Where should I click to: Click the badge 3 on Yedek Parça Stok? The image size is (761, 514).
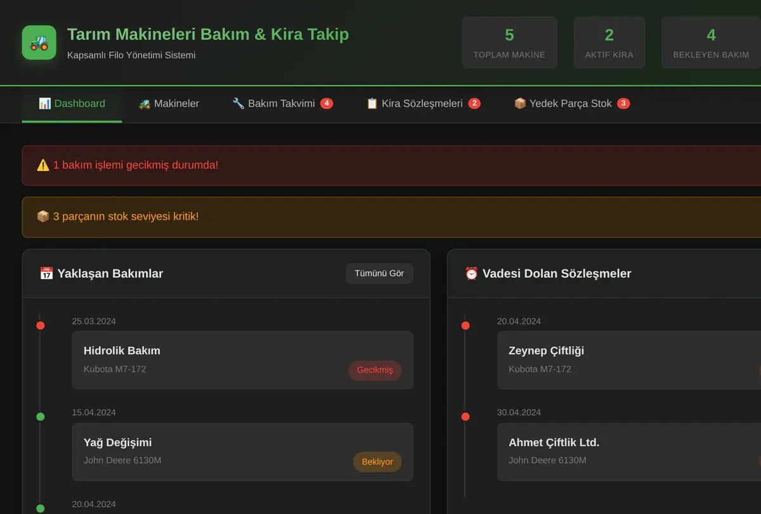point(623,103)
